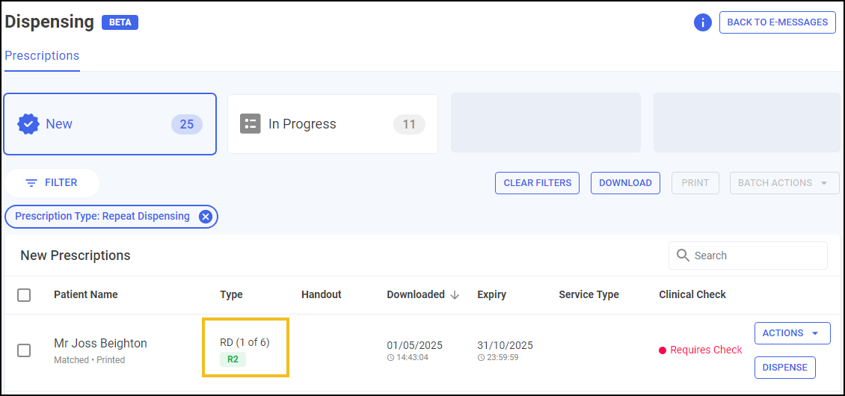Viewport: 845px width, 396px height.
Task: Remove the Repeat Dispensing filter chip
Action: [x=205, y=217]
